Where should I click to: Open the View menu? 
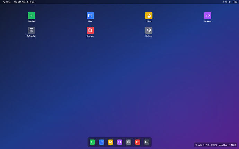[x=24, y=2]
